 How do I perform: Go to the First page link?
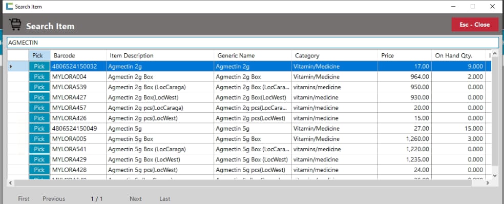tap(24, 199)
